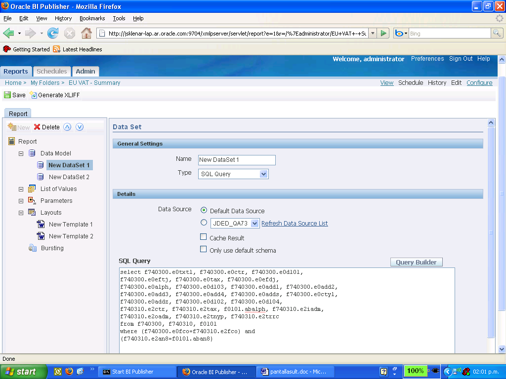Click the New Template 1 Word icon

pyautogui.click(x=41, y=224)
